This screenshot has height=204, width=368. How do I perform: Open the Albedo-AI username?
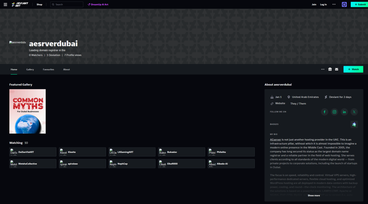pos(222,164)
